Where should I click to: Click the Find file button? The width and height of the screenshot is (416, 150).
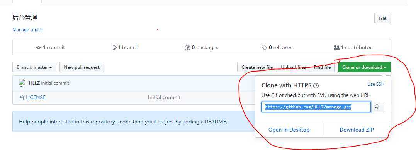pos(322,67)
